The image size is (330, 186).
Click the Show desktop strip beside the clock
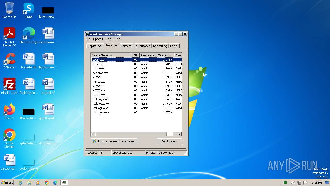tap(327, 183)
